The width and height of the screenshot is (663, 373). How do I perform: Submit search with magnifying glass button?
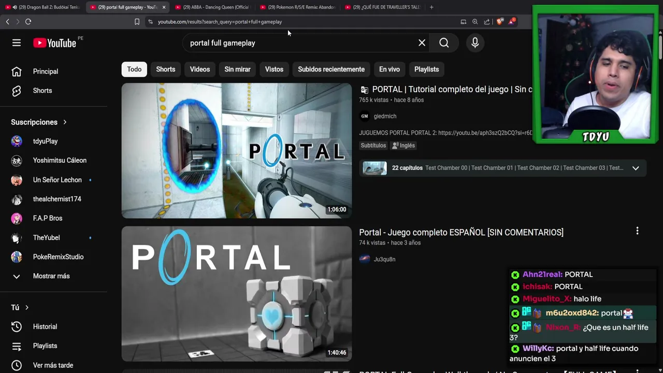click(444, 43)
